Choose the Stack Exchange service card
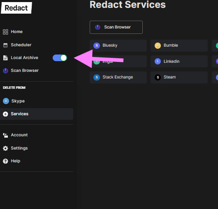This screenshot has width=218, height=209. tap(118, 77)
